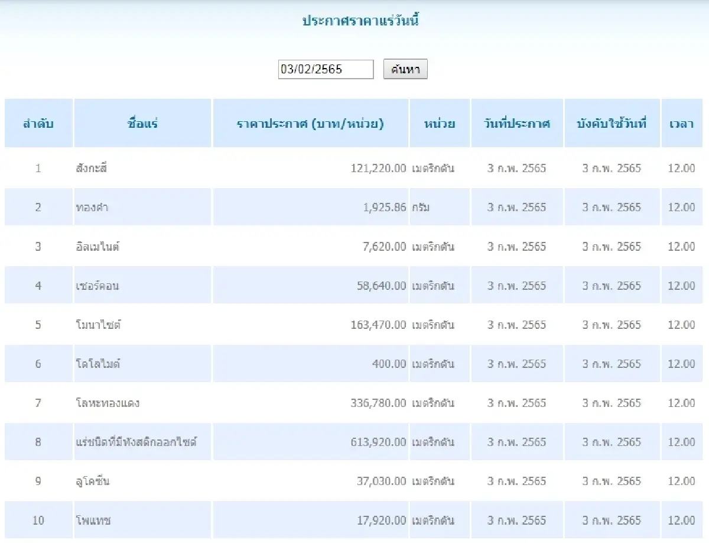The width and height of the screenshot is (709, 543).
Task: Click the ค้นหา search button
Action: 405,69
